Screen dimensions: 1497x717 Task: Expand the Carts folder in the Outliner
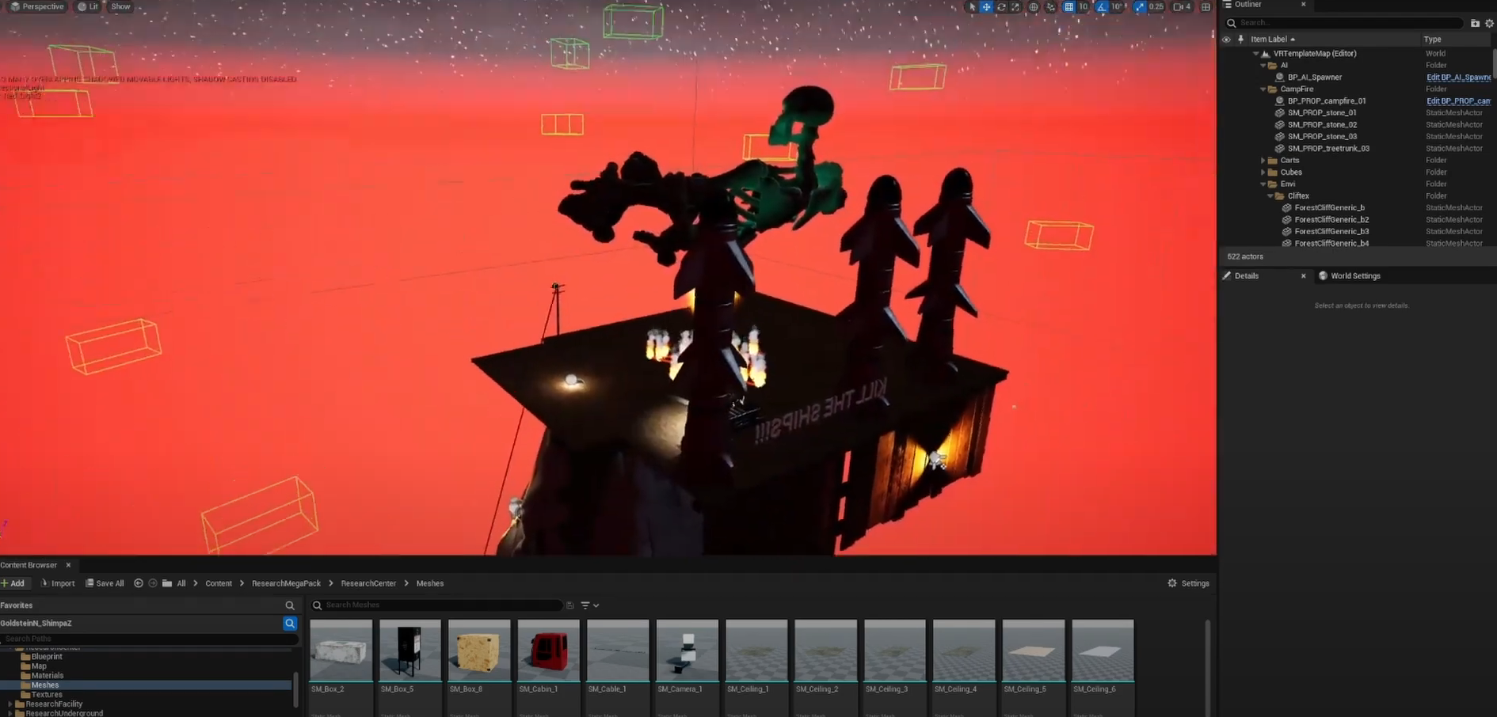pos(1263,160)
